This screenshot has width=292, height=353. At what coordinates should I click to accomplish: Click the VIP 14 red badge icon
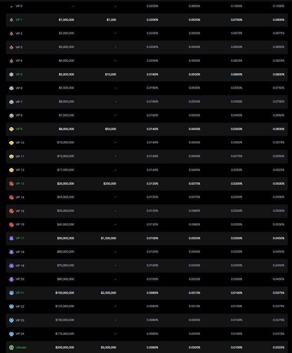(11, 197)
